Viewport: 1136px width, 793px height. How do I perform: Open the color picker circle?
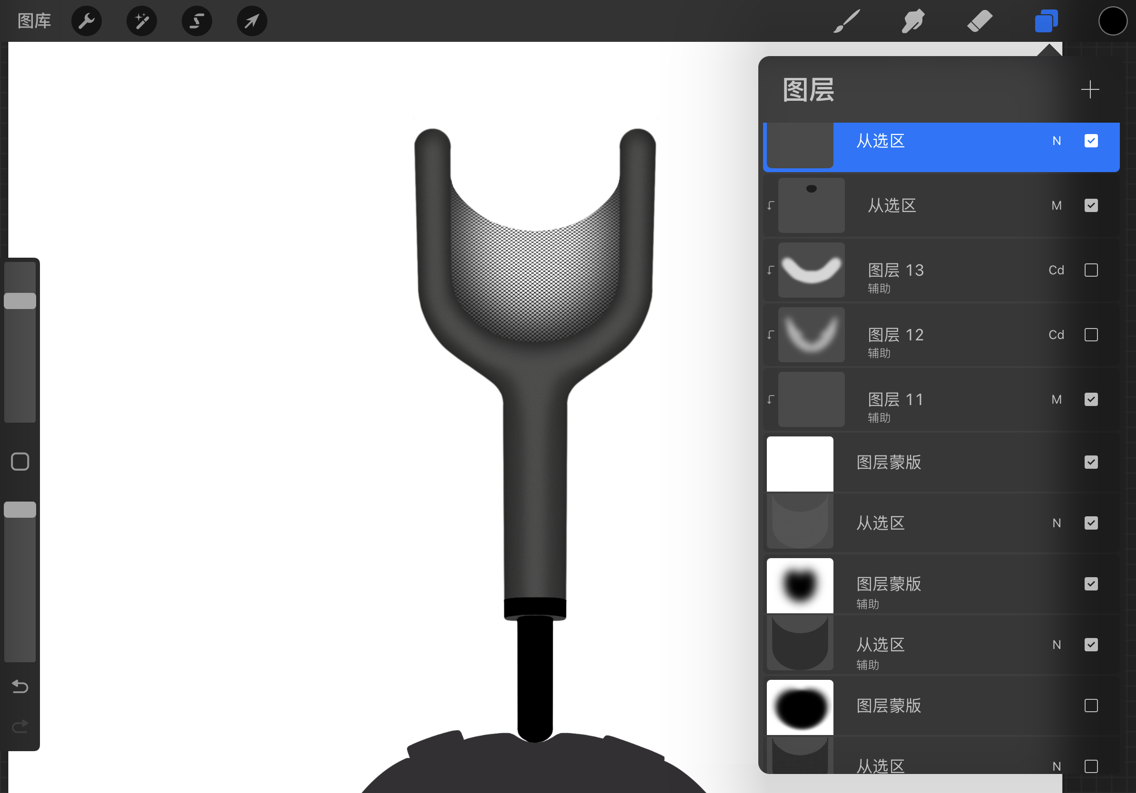pos(1112,21)
